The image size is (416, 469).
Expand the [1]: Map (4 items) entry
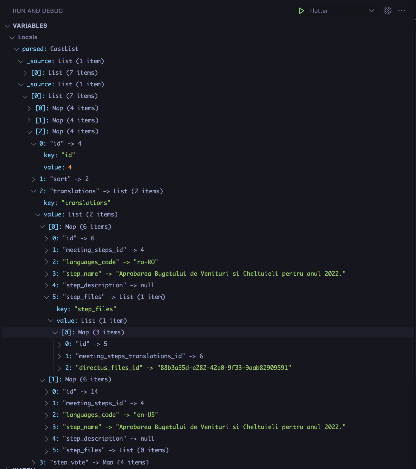coord(30,120)
